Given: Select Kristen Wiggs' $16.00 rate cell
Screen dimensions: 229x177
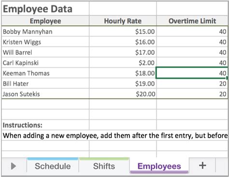Looking at the screenshot, I should click(123, 42).
